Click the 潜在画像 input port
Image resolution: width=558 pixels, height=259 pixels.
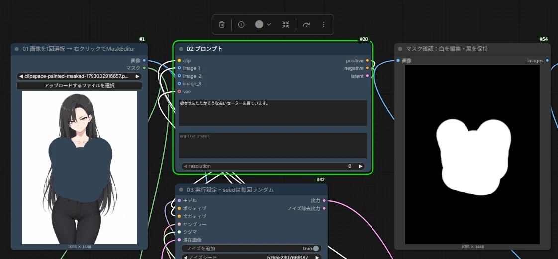coord(179,240)
